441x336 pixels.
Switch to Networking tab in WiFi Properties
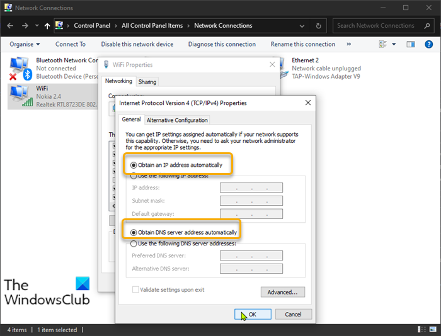[118, 81]
